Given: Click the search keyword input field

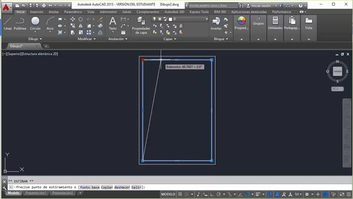Looking at the screenshot, I should click(213, 6).
